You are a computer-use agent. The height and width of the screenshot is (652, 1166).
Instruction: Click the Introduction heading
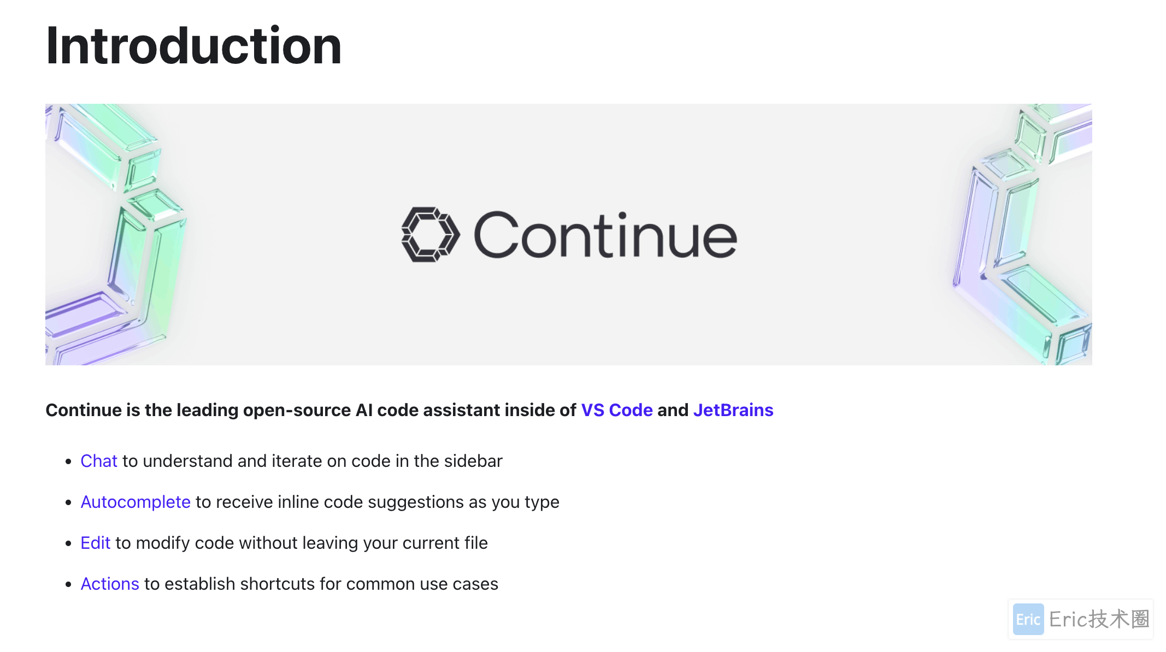[x=193, y=46]
